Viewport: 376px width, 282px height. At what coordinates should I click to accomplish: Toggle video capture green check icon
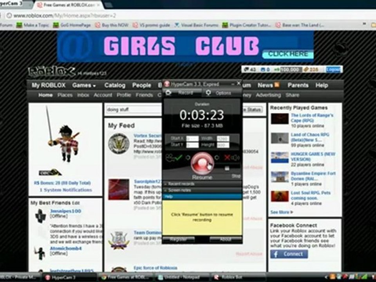(179, 158)
